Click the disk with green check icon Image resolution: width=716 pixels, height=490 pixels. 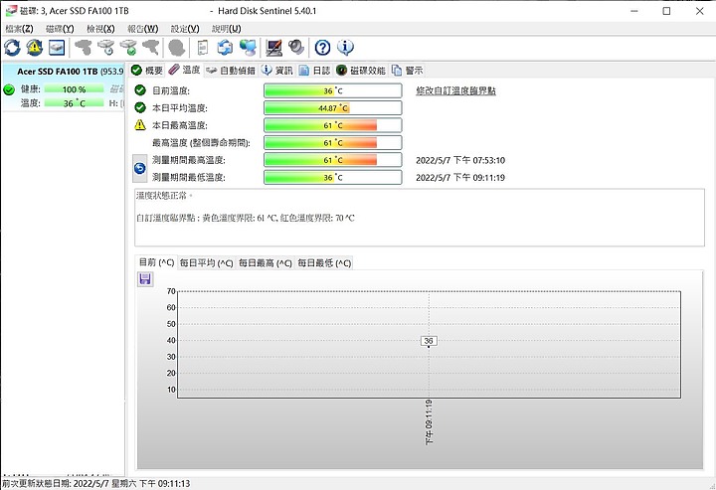click(128, 48)
